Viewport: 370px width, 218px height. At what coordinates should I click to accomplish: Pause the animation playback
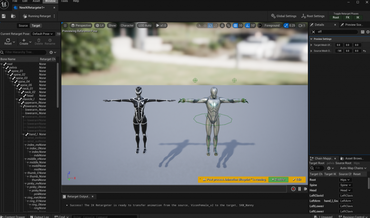[300, 189]
